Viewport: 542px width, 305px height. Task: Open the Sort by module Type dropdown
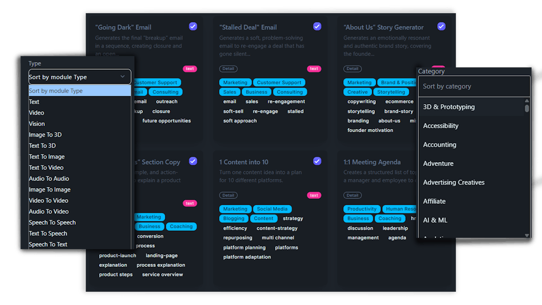[x=79, y=77]
